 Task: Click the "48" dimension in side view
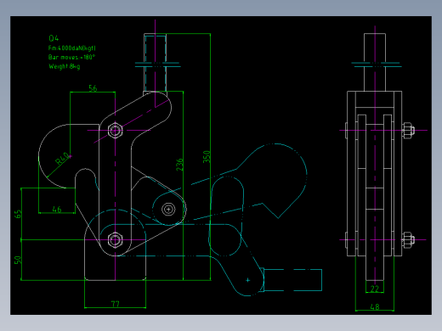(x=375, y=306)
